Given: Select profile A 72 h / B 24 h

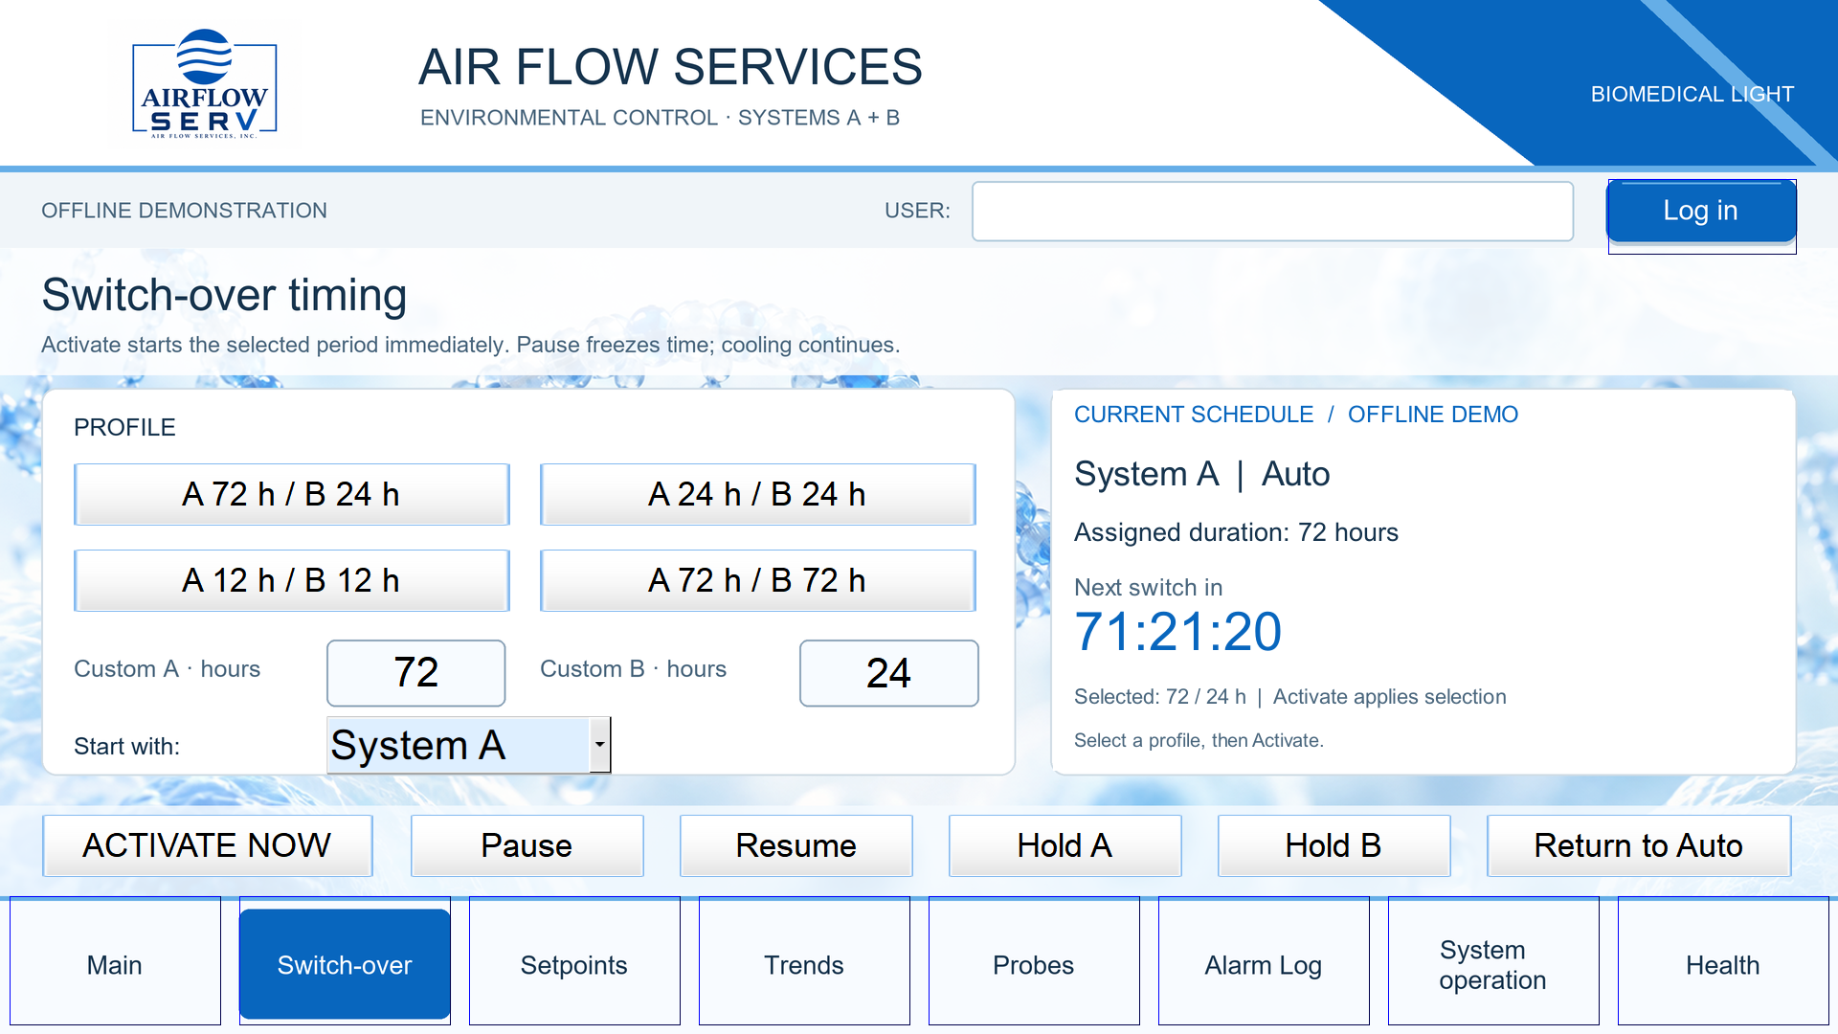Looking at the screenshot, I should coord(291,494).
